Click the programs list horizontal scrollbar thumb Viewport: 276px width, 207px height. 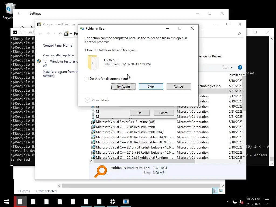[144, 161]
